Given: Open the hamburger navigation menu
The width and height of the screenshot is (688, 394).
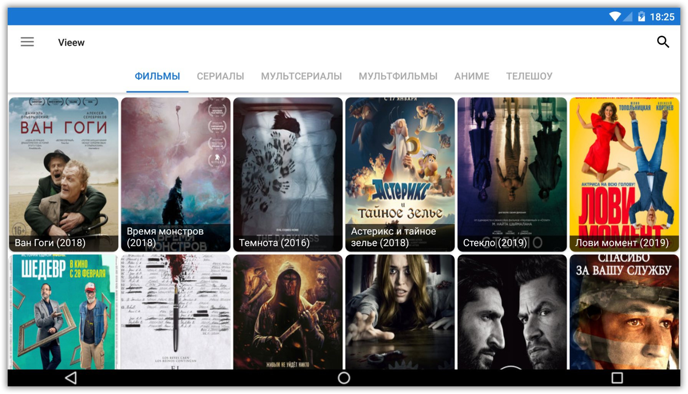Looking at the screenshot, I should [27, 42].
